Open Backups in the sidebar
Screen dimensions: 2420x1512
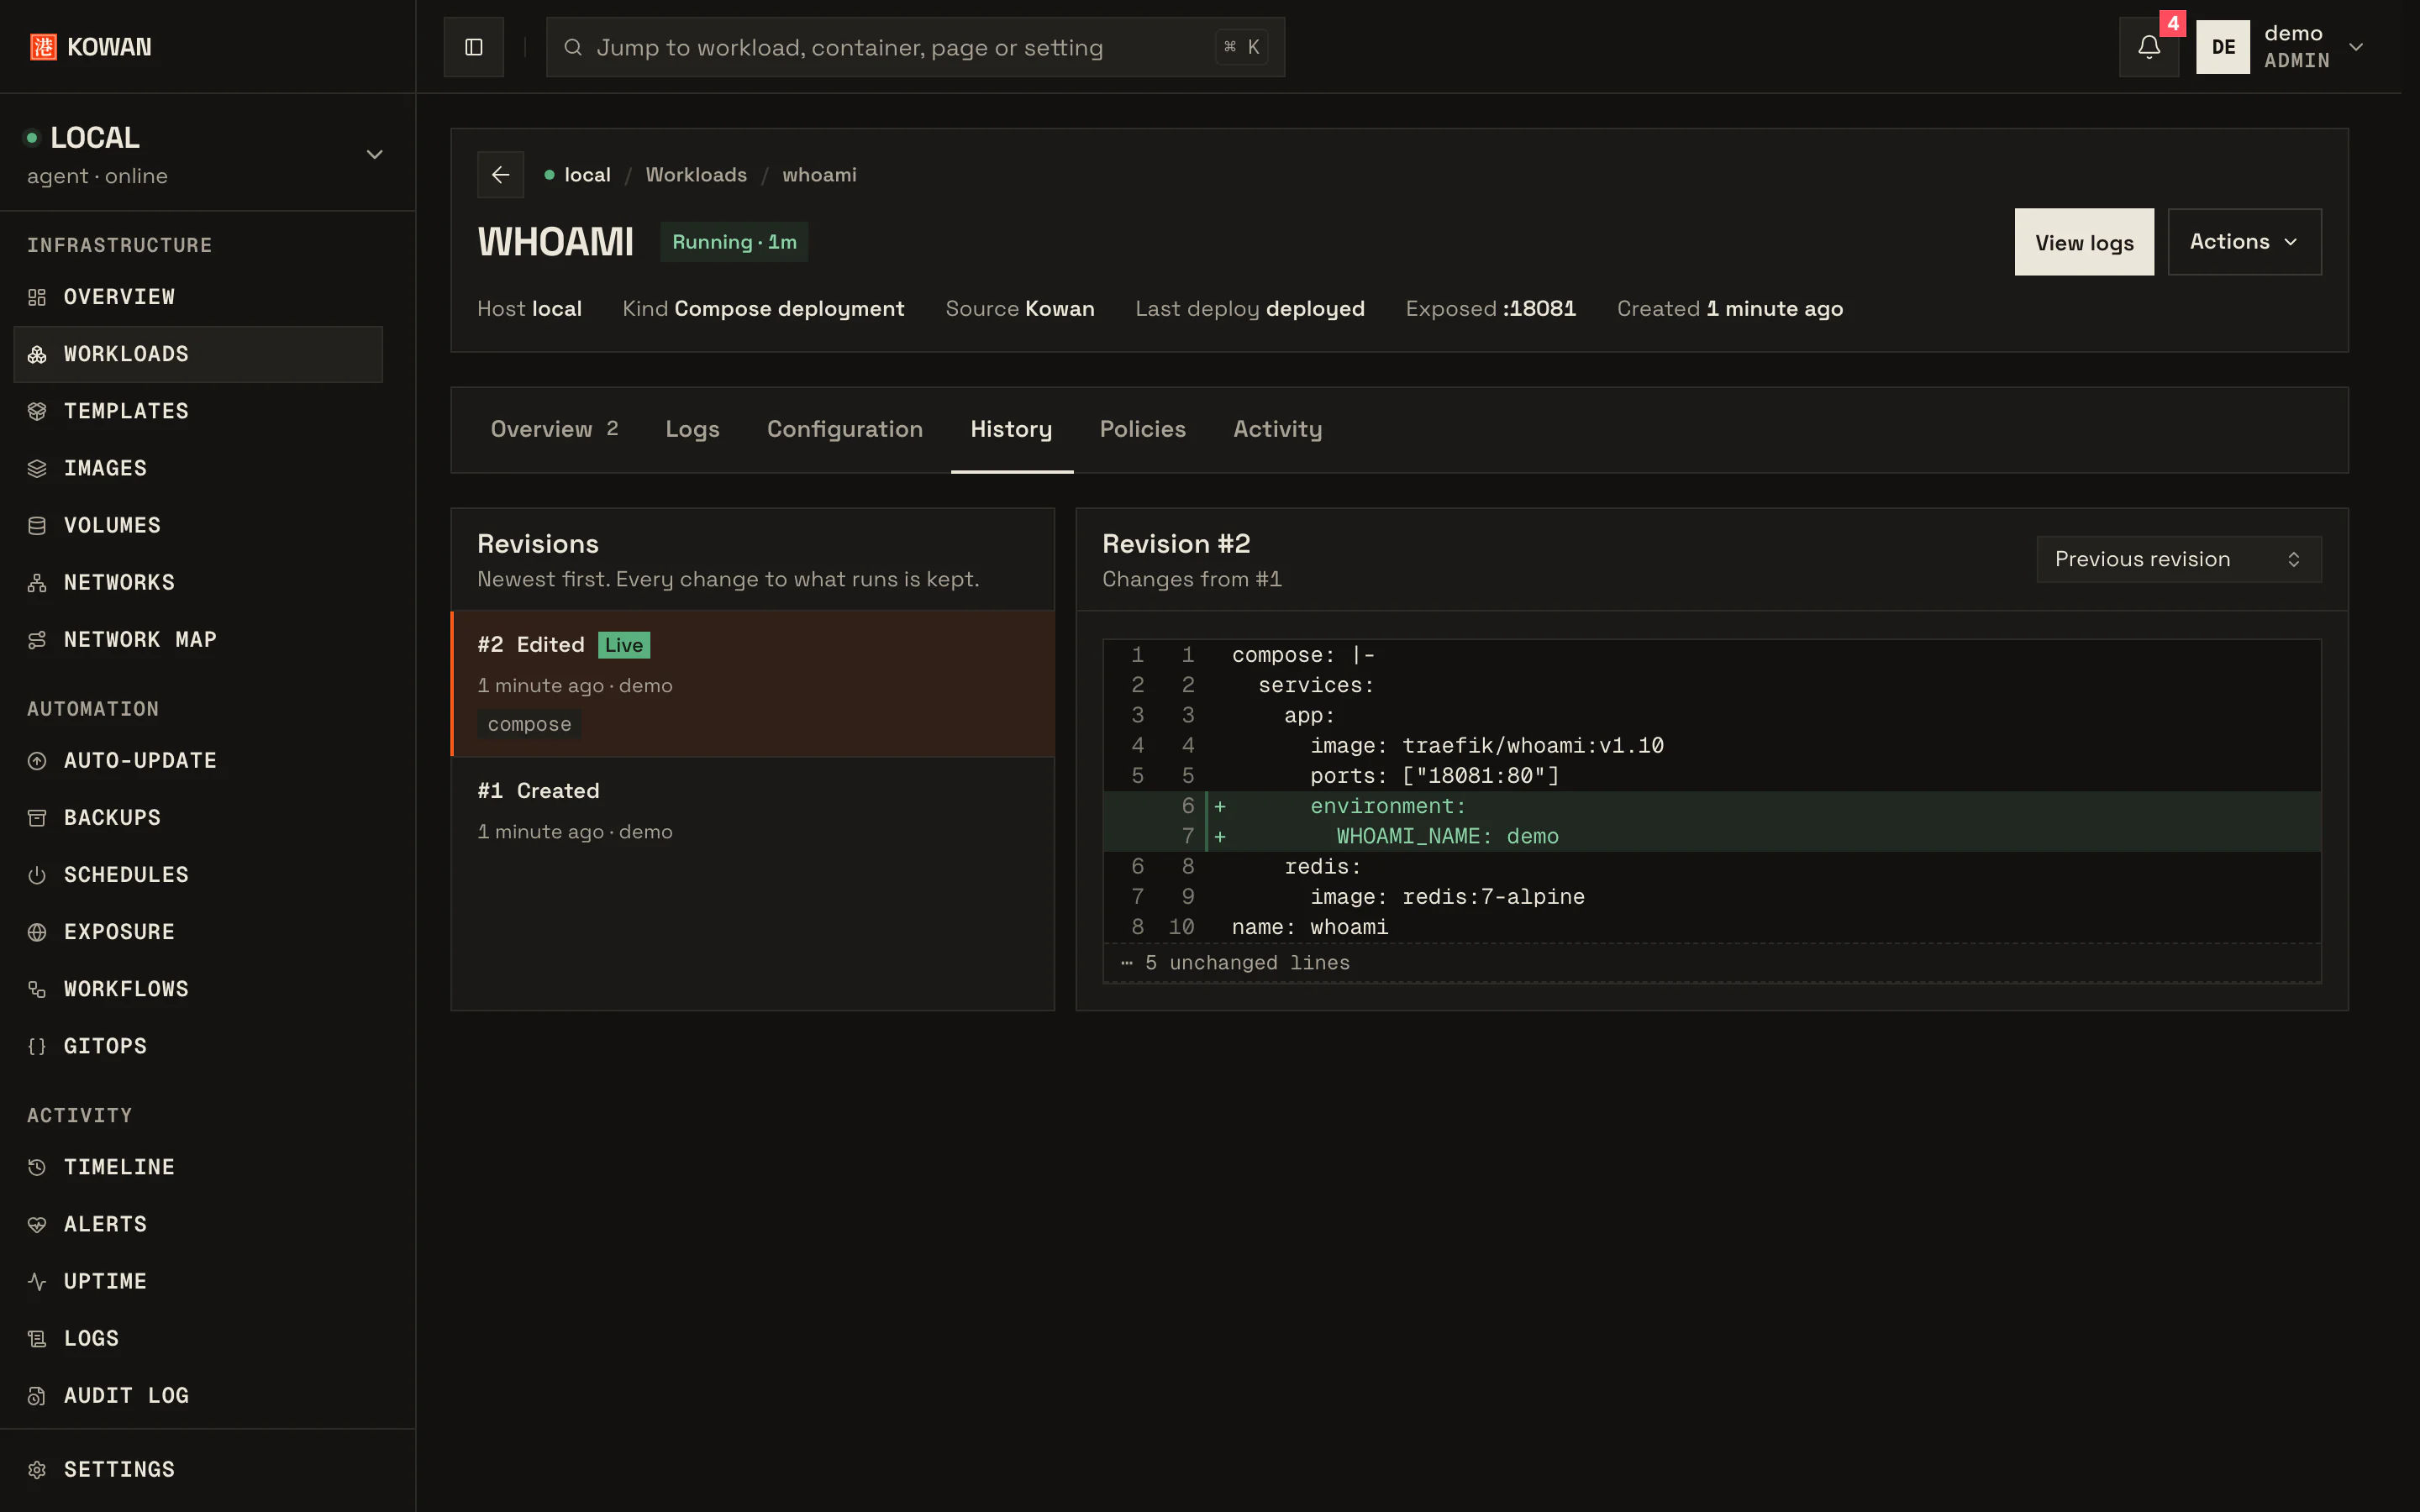(x=198, y=817)
